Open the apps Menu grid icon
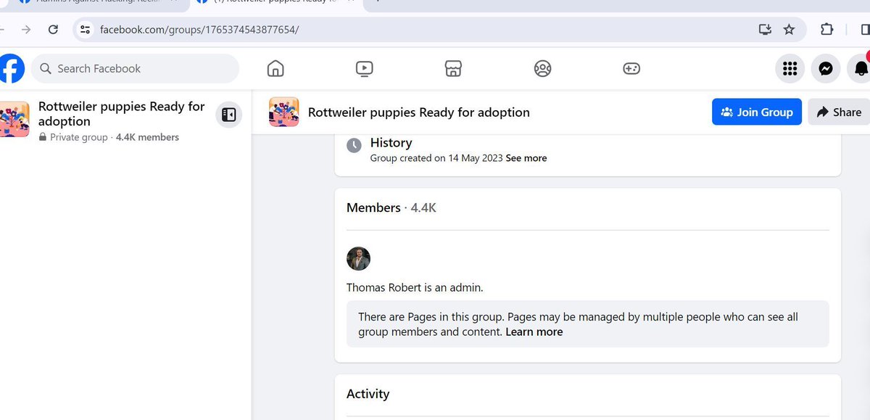The height and width of the screenshot is (420, 870). tap(790, 68)
